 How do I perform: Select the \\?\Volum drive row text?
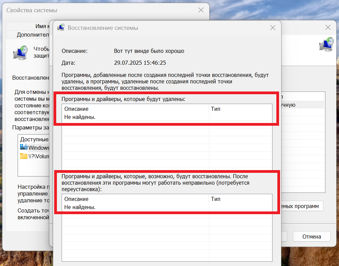coord(39,156)
